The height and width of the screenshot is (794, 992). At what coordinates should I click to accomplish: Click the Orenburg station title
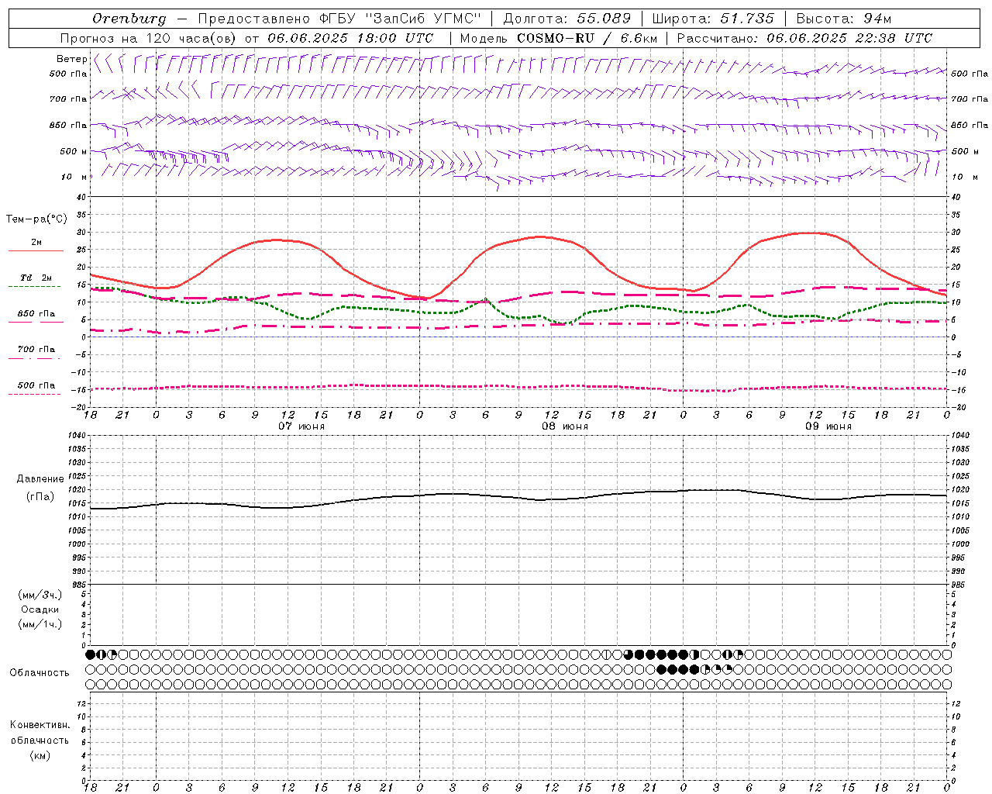pos(129,19)
